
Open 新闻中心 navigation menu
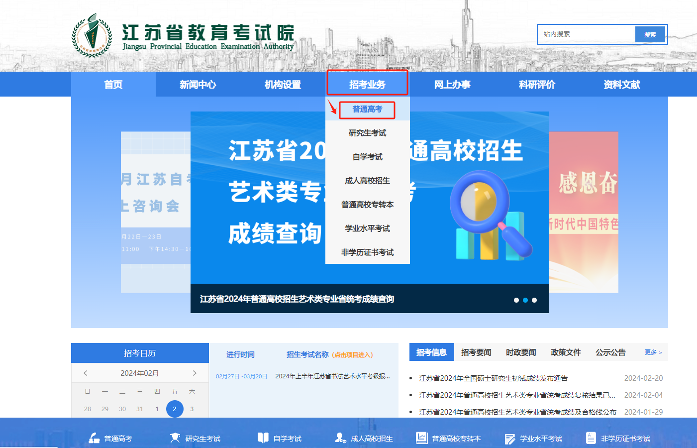tap(198, 84)
